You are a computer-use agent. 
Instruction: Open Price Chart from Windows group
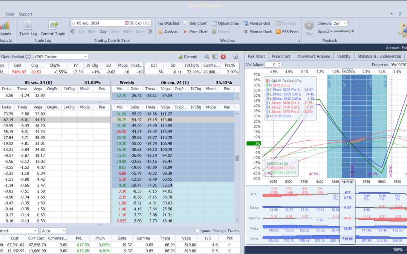point(196,32)
